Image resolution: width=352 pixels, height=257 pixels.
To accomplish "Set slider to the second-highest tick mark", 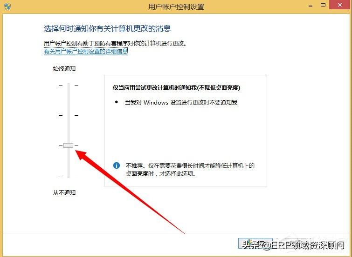I will click(x=68, y=115).
